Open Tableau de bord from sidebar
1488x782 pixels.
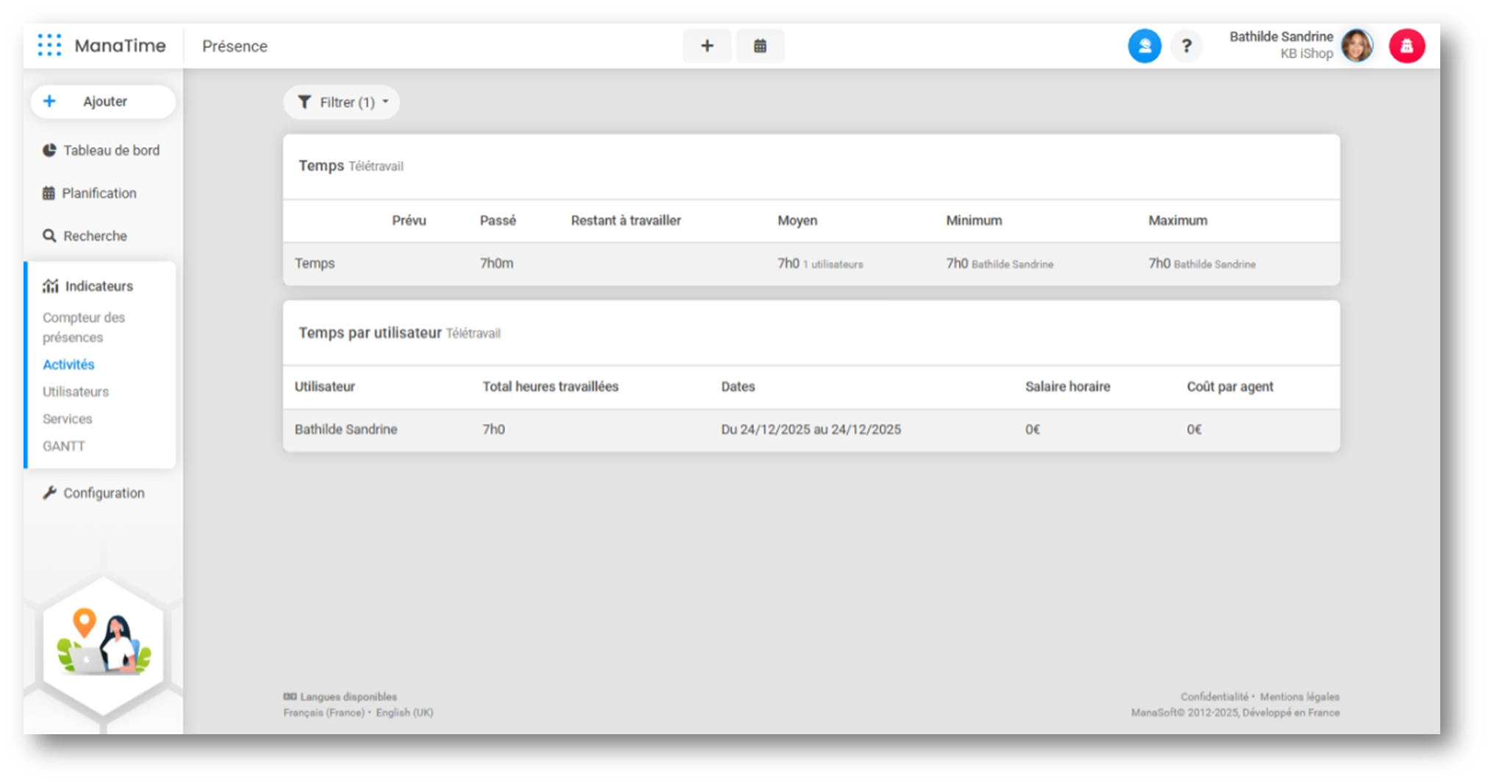point(110,151)
